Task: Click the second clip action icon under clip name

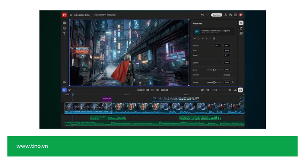Action: 198,38
